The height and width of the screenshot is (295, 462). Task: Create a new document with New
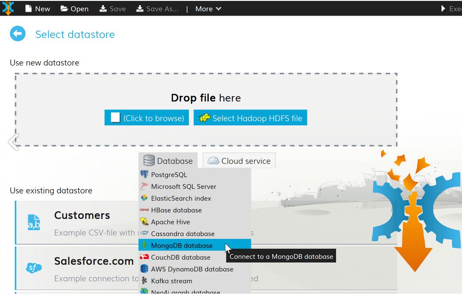(37, 8)
